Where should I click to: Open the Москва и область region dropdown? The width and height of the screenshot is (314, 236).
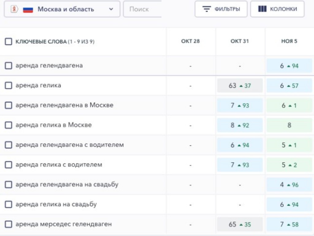click(62, 9)
